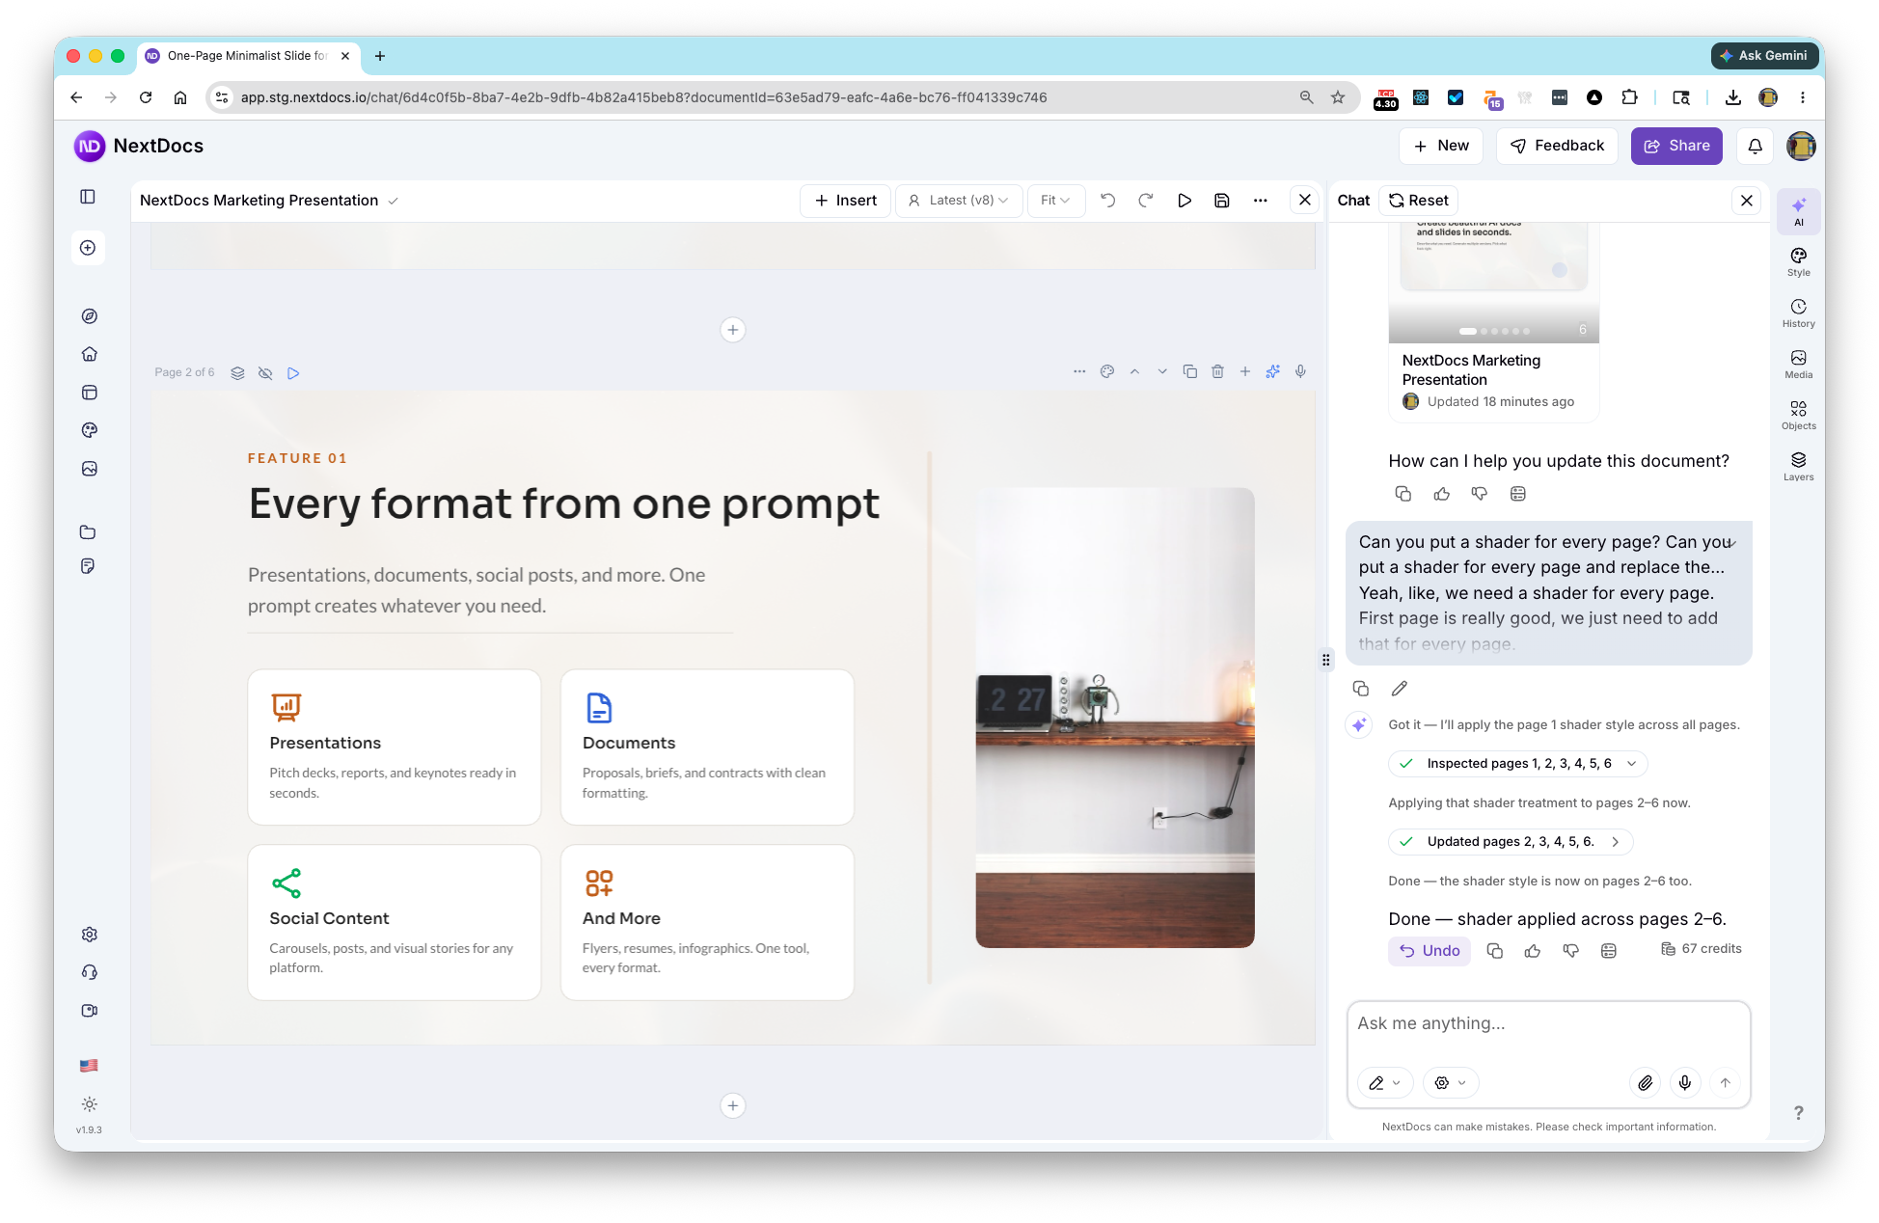
Task: Open the page 2 theme palette icon
Action: (x=1107, y=372)
